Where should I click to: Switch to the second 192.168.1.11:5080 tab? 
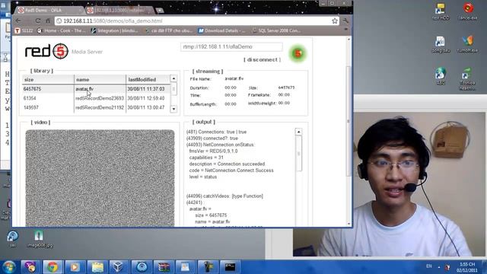coord(120,10)
